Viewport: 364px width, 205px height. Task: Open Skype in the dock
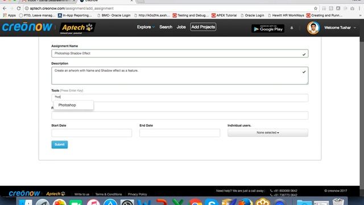(x=211, y=202)
